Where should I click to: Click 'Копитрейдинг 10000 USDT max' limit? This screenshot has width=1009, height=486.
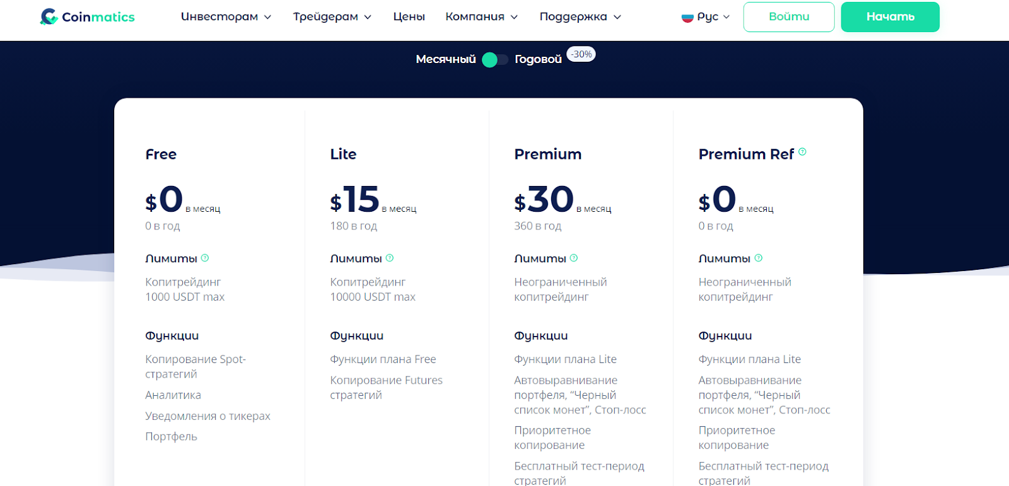click(373, 289)
